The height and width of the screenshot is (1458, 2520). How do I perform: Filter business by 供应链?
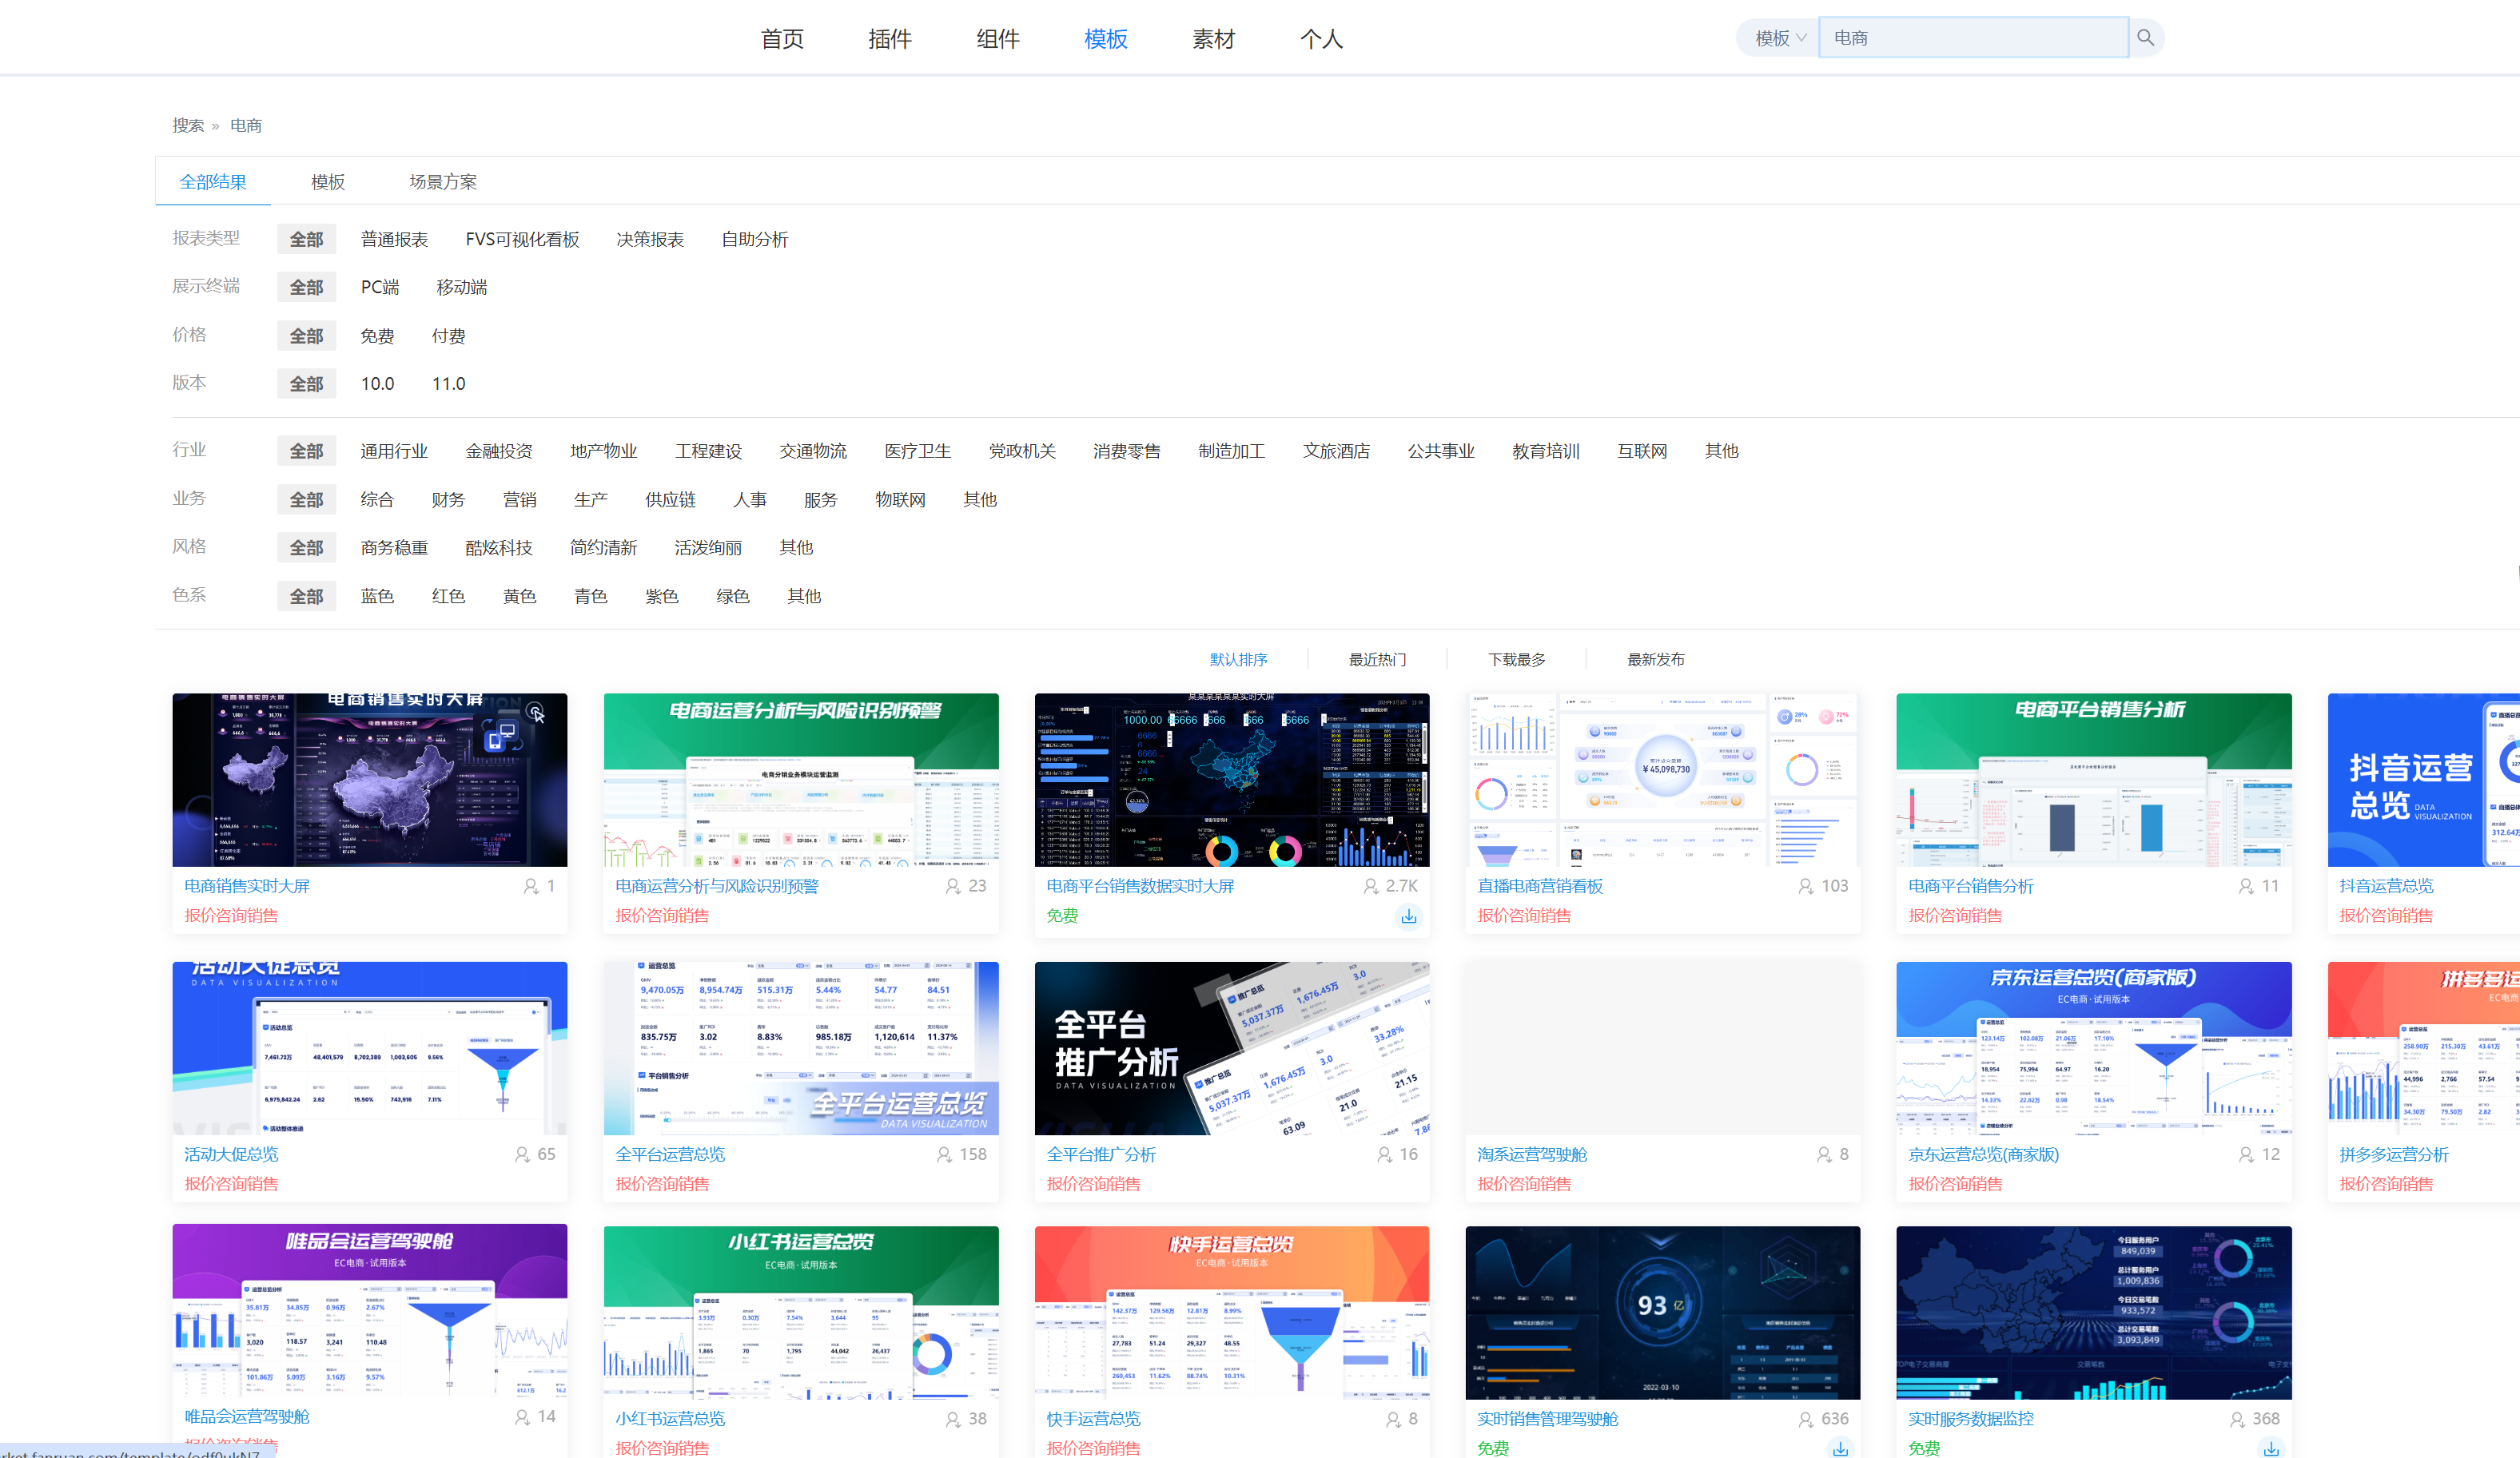click(670, 499)
